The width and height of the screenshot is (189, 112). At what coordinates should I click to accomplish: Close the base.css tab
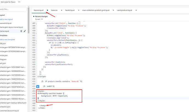click(x=61, y=10)
